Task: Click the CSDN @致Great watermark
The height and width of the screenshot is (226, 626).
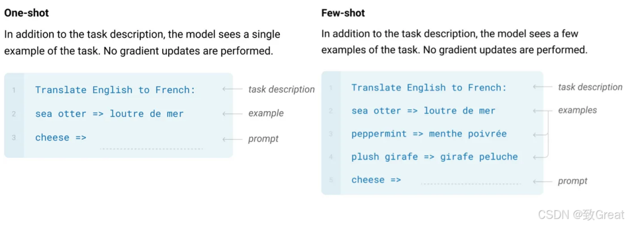Action: pyautogui.click(x=580, y=215)
